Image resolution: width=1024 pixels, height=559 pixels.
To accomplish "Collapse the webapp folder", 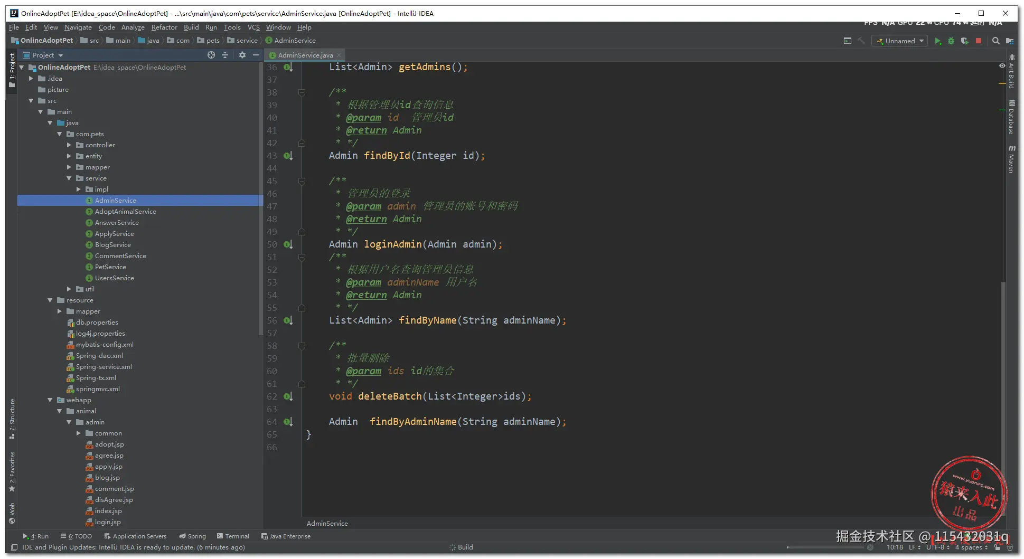I will click(x=50, y=400).
